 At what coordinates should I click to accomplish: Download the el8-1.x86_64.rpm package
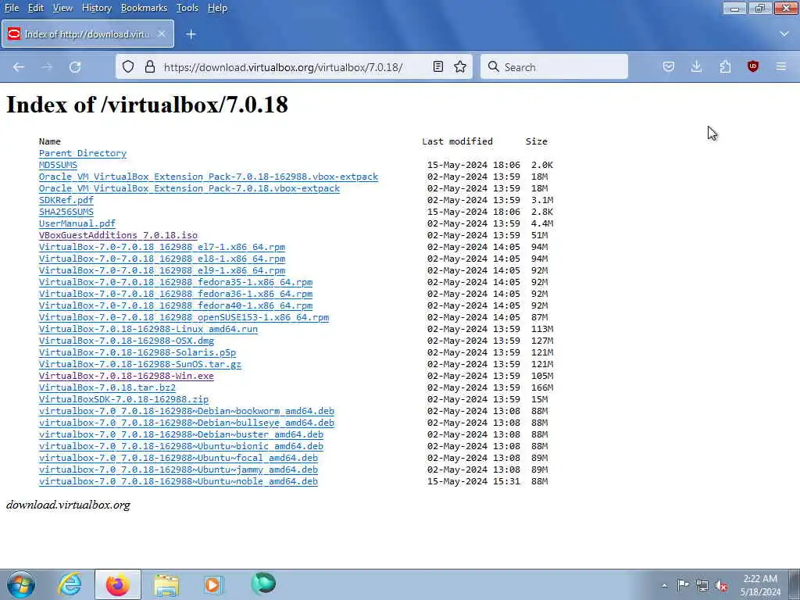click(x=162, y=259)
